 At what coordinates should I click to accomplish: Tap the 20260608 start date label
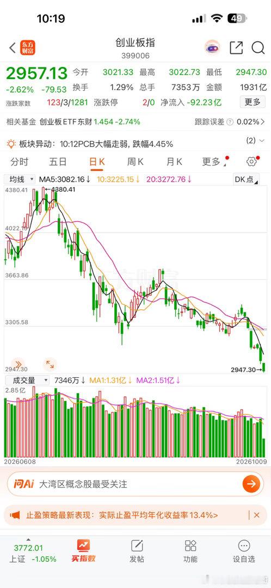[x=21, y=462]
